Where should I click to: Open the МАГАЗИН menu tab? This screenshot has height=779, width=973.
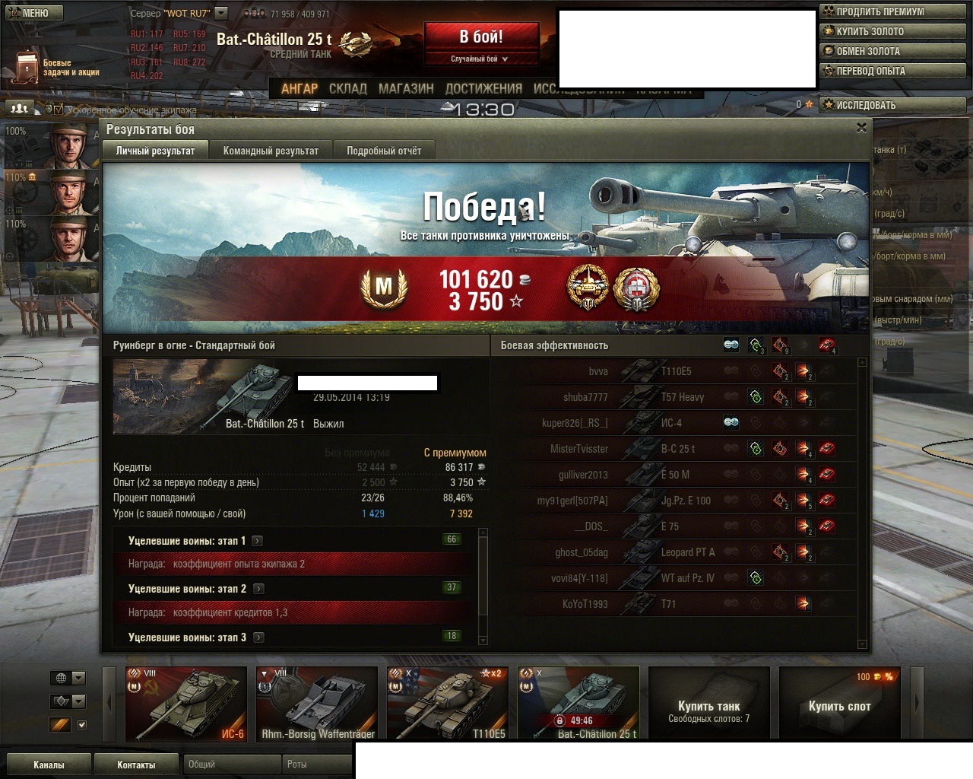pos(406,88)
